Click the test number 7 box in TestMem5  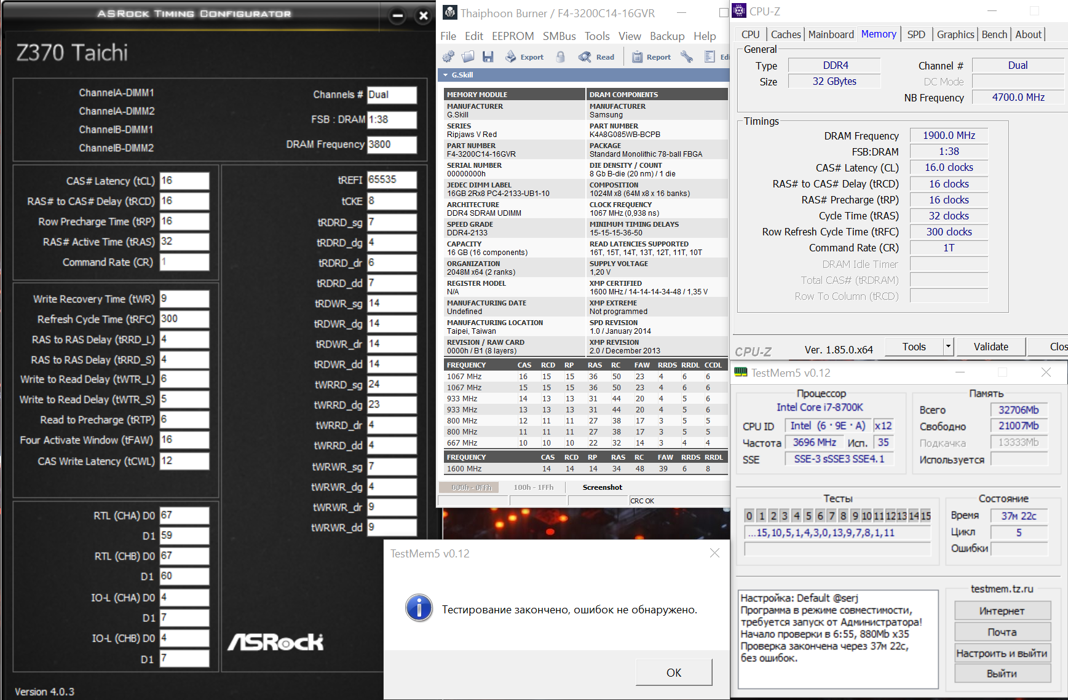pos(831,516)
